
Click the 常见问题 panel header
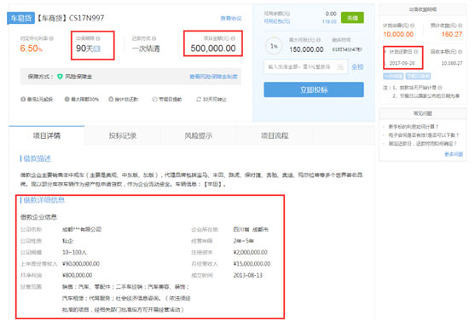point(423,113)
